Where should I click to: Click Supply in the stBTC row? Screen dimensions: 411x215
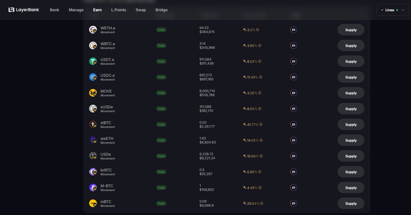[351, 124]
